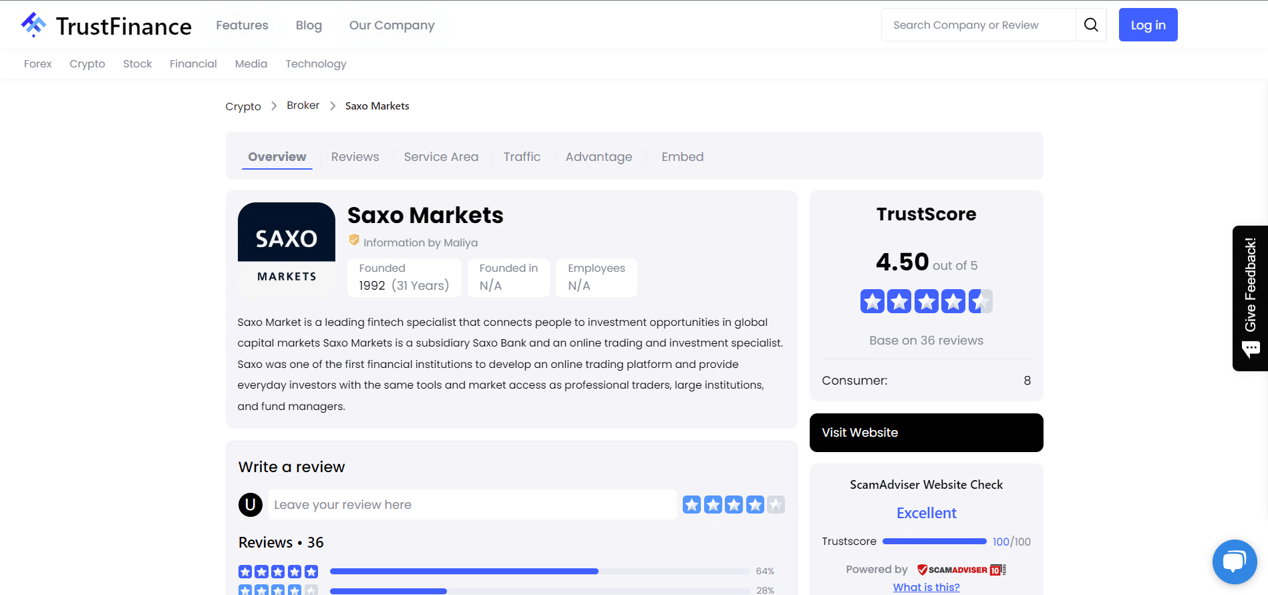
Task: Set review rating to three stars
Action: (x=734, y=505)
